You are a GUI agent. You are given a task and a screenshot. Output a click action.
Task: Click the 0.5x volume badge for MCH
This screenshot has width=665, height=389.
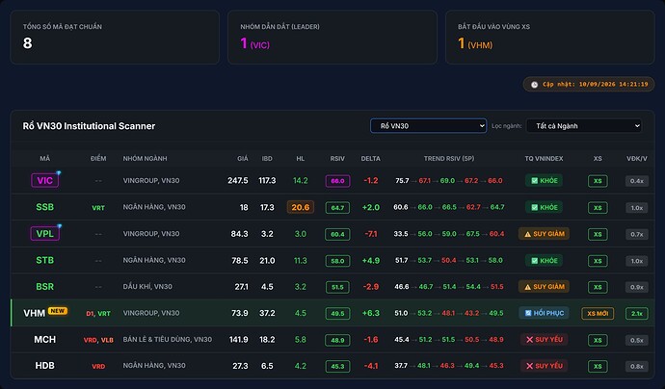(x=637, y=340)
